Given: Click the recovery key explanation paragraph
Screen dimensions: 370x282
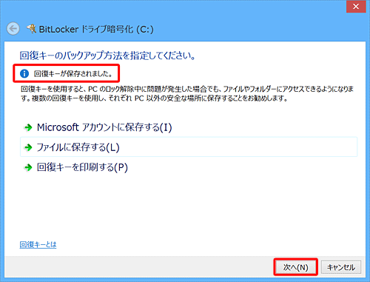Looking at the screenshot, I should click(x=187, y=93).
